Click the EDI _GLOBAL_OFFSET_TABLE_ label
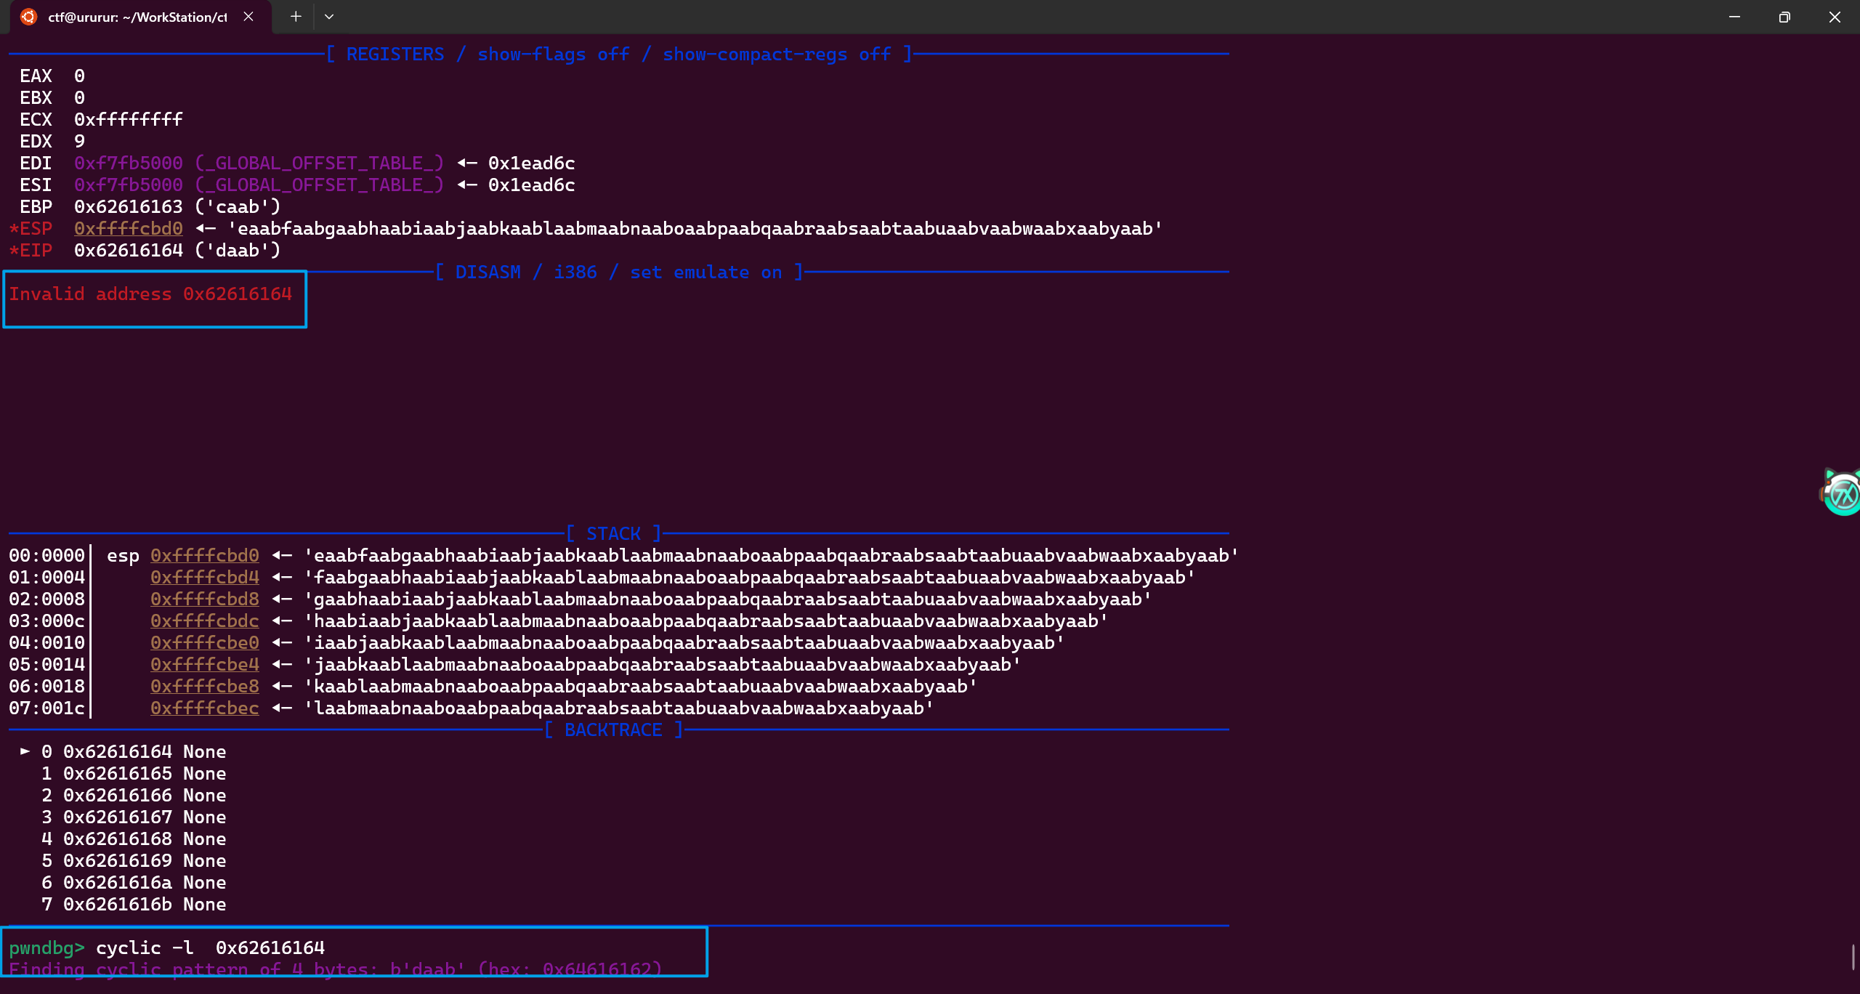Viewport: 1860px width, 994px height. 318,163
